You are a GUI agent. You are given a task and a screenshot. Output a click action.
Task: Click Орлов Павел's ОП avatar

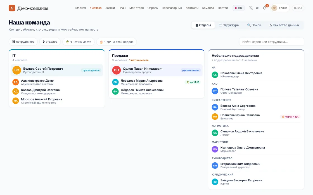116,70
